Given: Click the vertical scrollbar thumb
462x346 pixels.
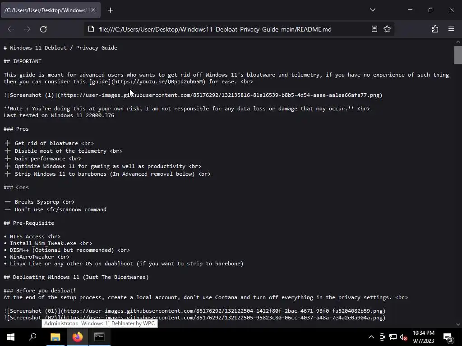Looking at the screenshot, I should (x=458, y=55).
